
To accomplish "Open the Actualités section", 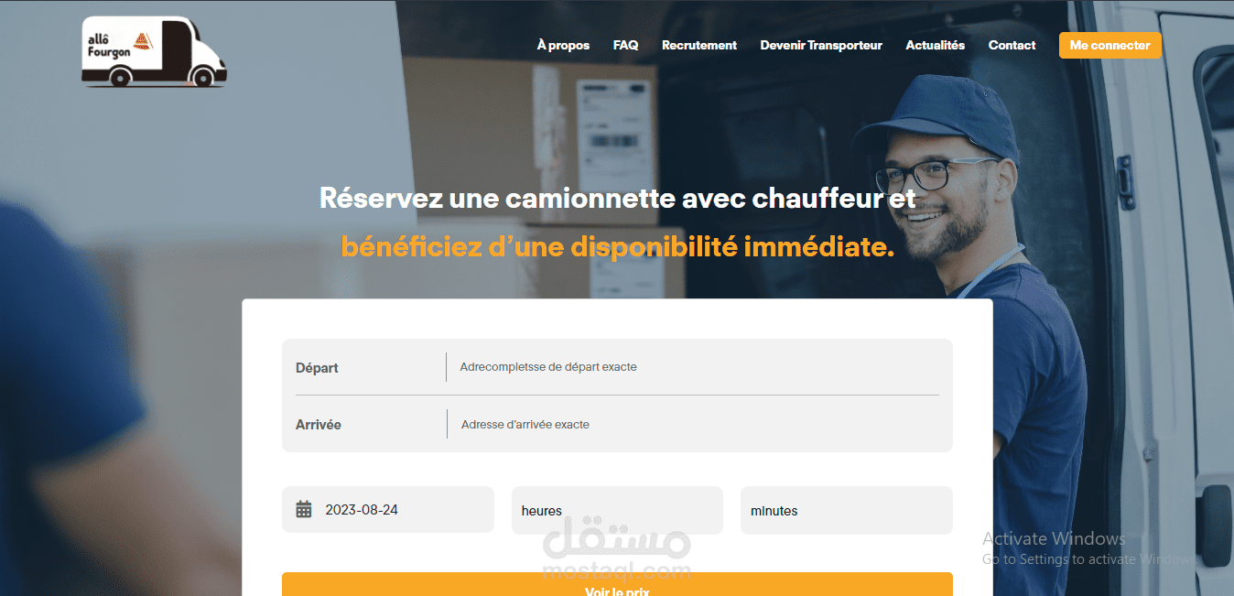I will click(x=935, y=45).
